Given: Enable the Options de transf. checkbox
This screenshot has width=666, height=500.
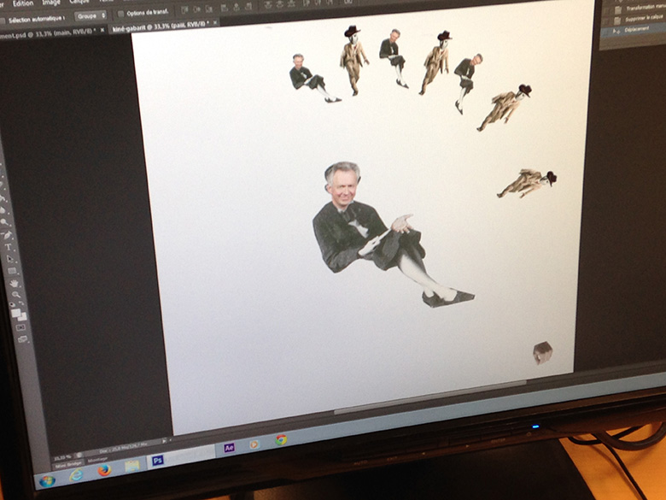Looking at the screenshot, I should click(120, 14).
